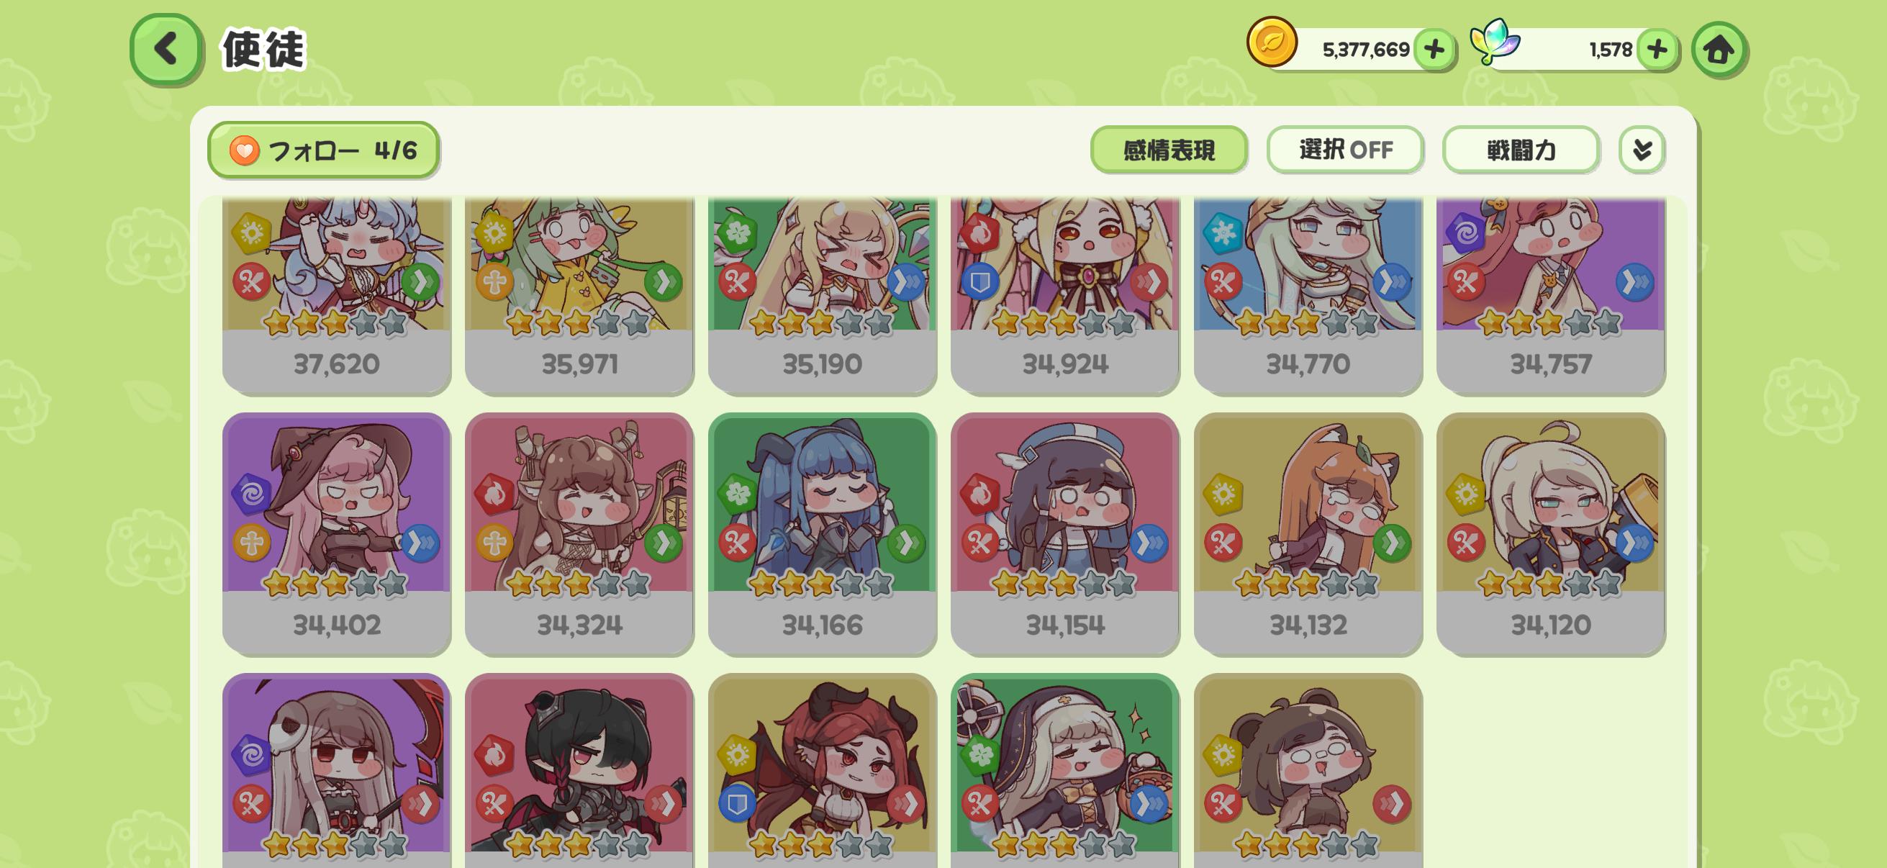Open the bear-eared character card
The width and height of the screenshot is (1887, 868).
pos(1308,771)
